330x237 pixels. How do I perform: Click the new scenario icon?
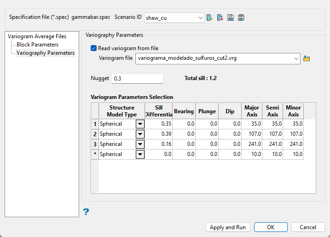pyautogui.click(x=210, y=17)
